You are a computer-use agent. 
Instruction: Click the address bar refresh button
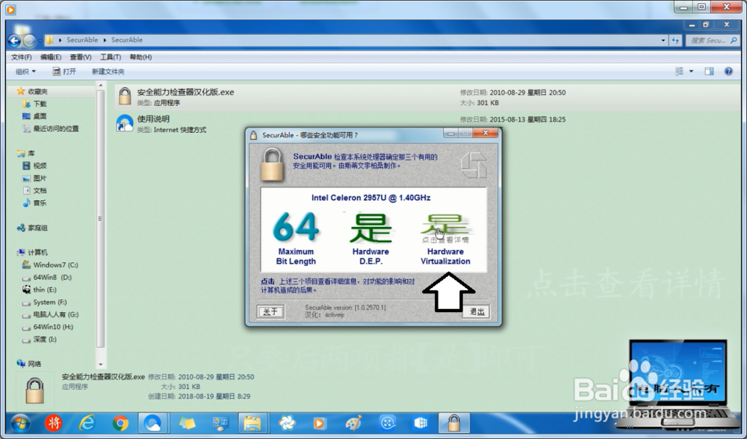pyautogui.click(x=675, y=40)
